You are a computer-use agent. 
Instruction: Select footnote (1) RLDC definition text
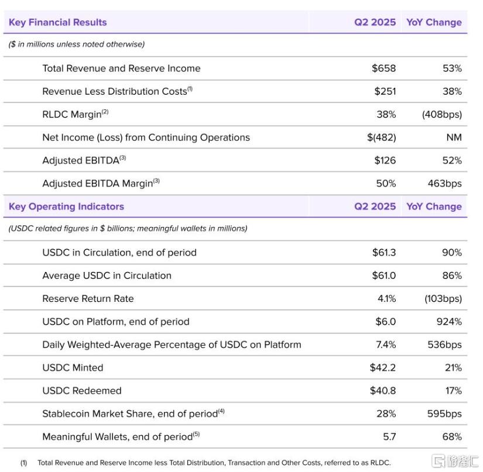[x=214, y=463]
